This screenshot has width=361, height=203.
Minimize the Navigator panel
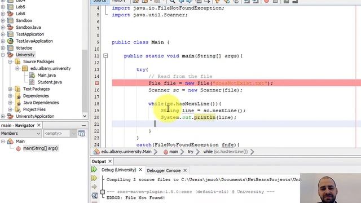pos(84,125)
